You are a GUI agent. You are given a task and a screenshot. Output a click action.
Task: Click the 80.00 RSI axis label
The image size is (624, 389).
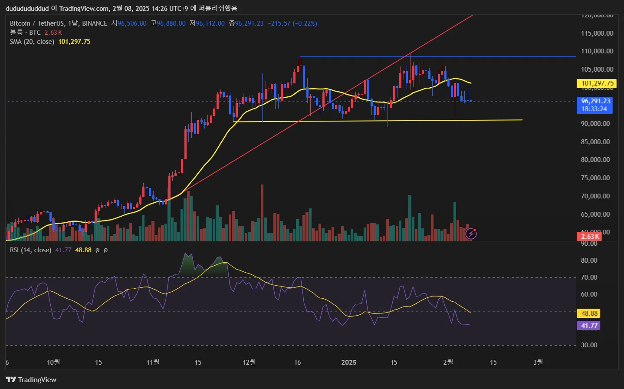coord(589,260)
